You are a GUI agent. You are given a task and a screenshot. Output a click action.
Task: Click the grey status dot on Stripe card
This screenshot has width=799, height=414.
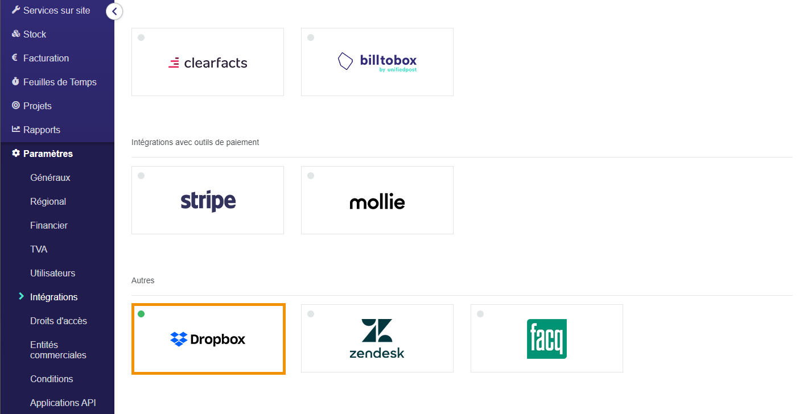pyautogui.click(x=141, y=176)
